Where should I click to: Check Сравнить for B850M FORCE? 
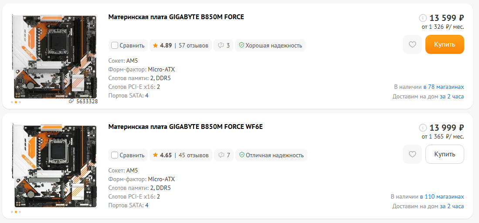coord(115,46)
